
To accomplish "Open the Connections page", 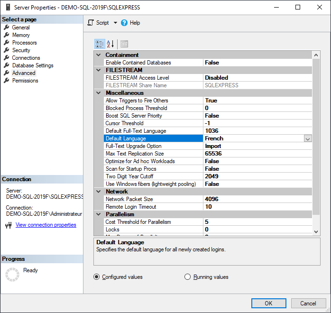I will [x=26, y=58].
